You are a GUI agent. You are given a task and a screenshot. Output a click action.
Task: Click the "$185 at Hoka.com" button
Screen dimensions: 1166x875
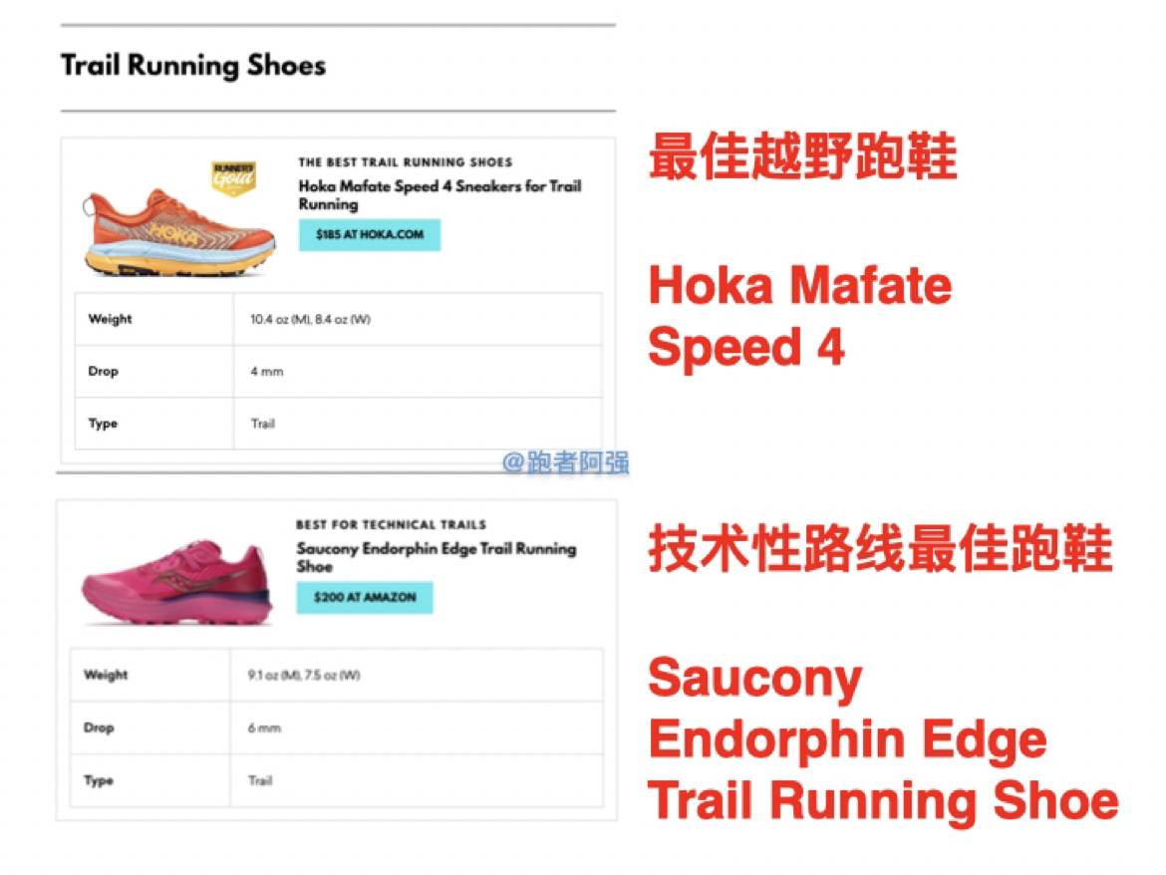coord(369,235)
